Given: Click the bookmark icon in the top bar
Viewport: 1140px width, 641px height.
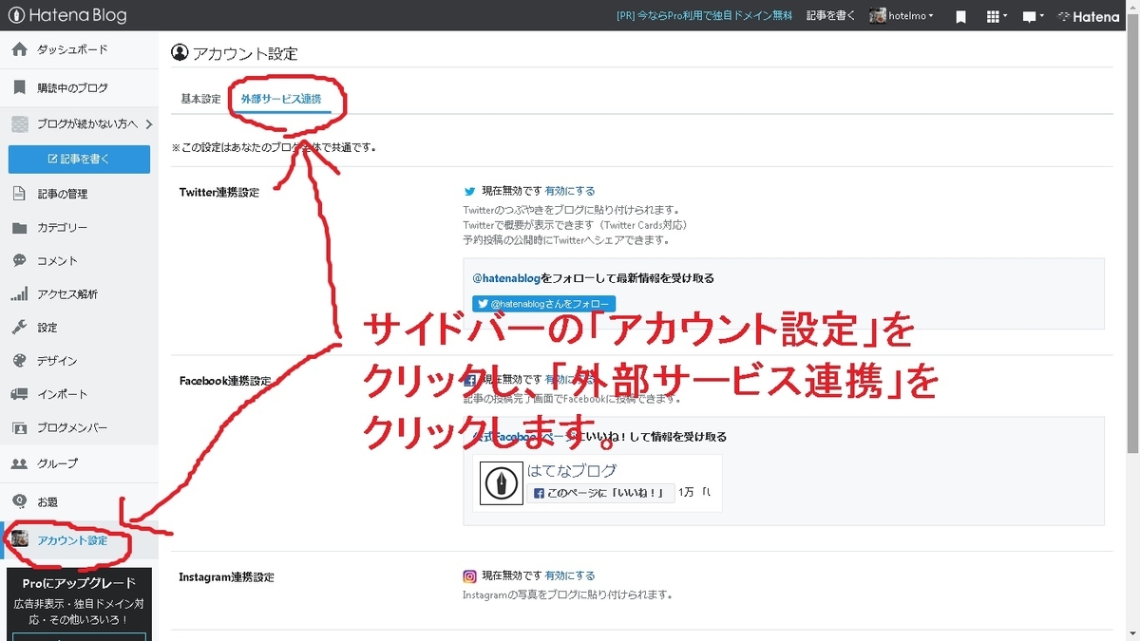Looking at the screenshot, I should [x=960, y=16].
